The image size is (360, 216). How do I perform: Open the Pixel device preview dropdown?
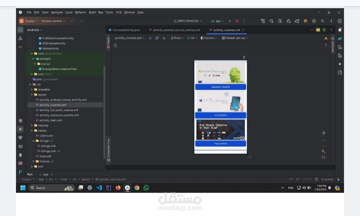(177, 38)
